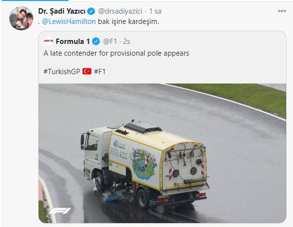Open Dr. Şadi Yazıcı's profile avatar
Screen dimensions: 293x227
click(20, 18)
